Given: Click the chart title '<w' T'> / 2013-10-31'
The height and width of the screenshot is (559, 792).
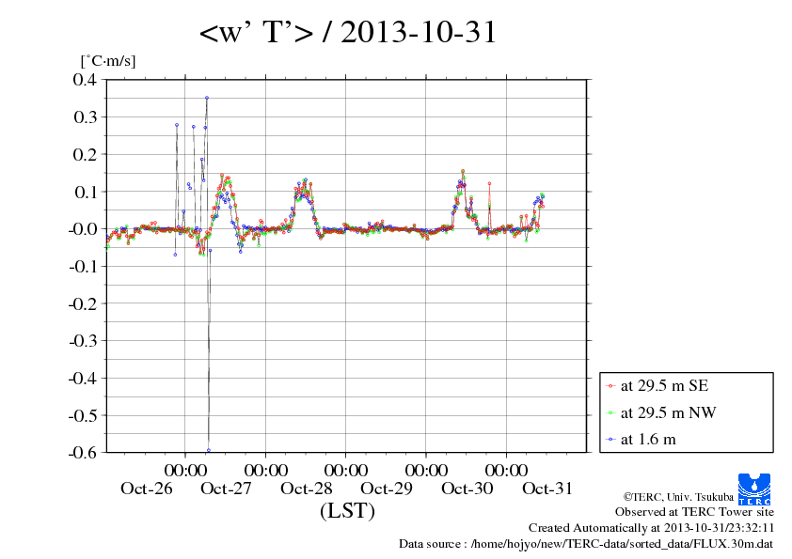Looking at the screenshot, I should tap(348, 32).
